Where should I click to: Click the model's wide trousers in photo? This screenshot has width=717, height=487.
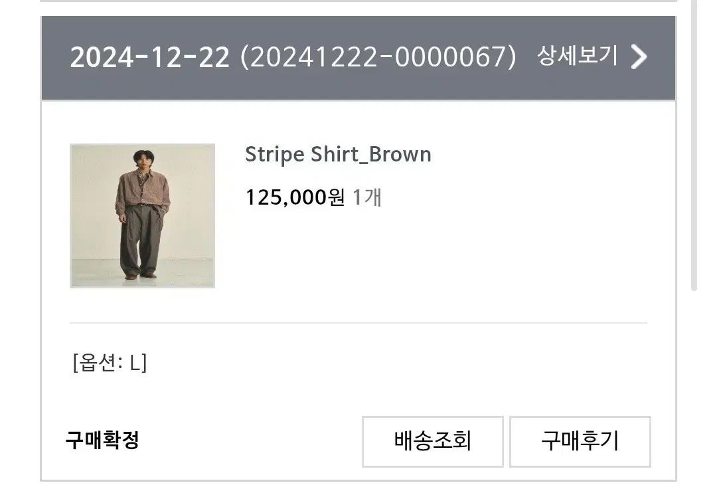coord(139,239)
